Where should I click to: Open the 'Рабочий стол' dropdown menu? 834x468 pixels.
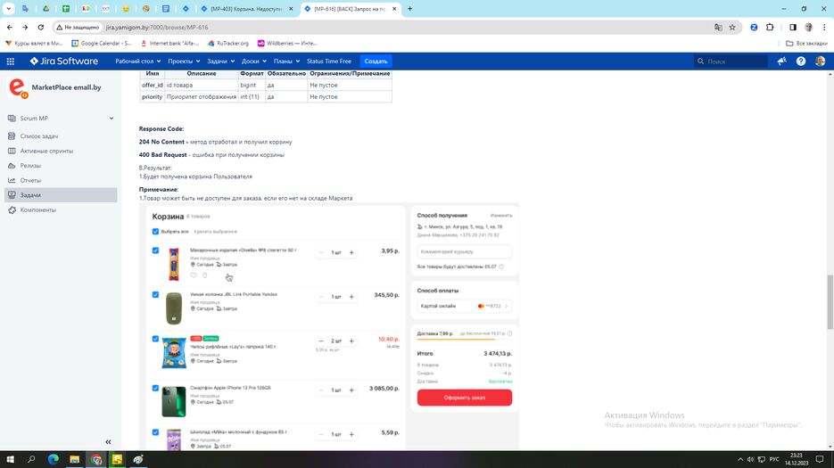[x=137, y=62]
